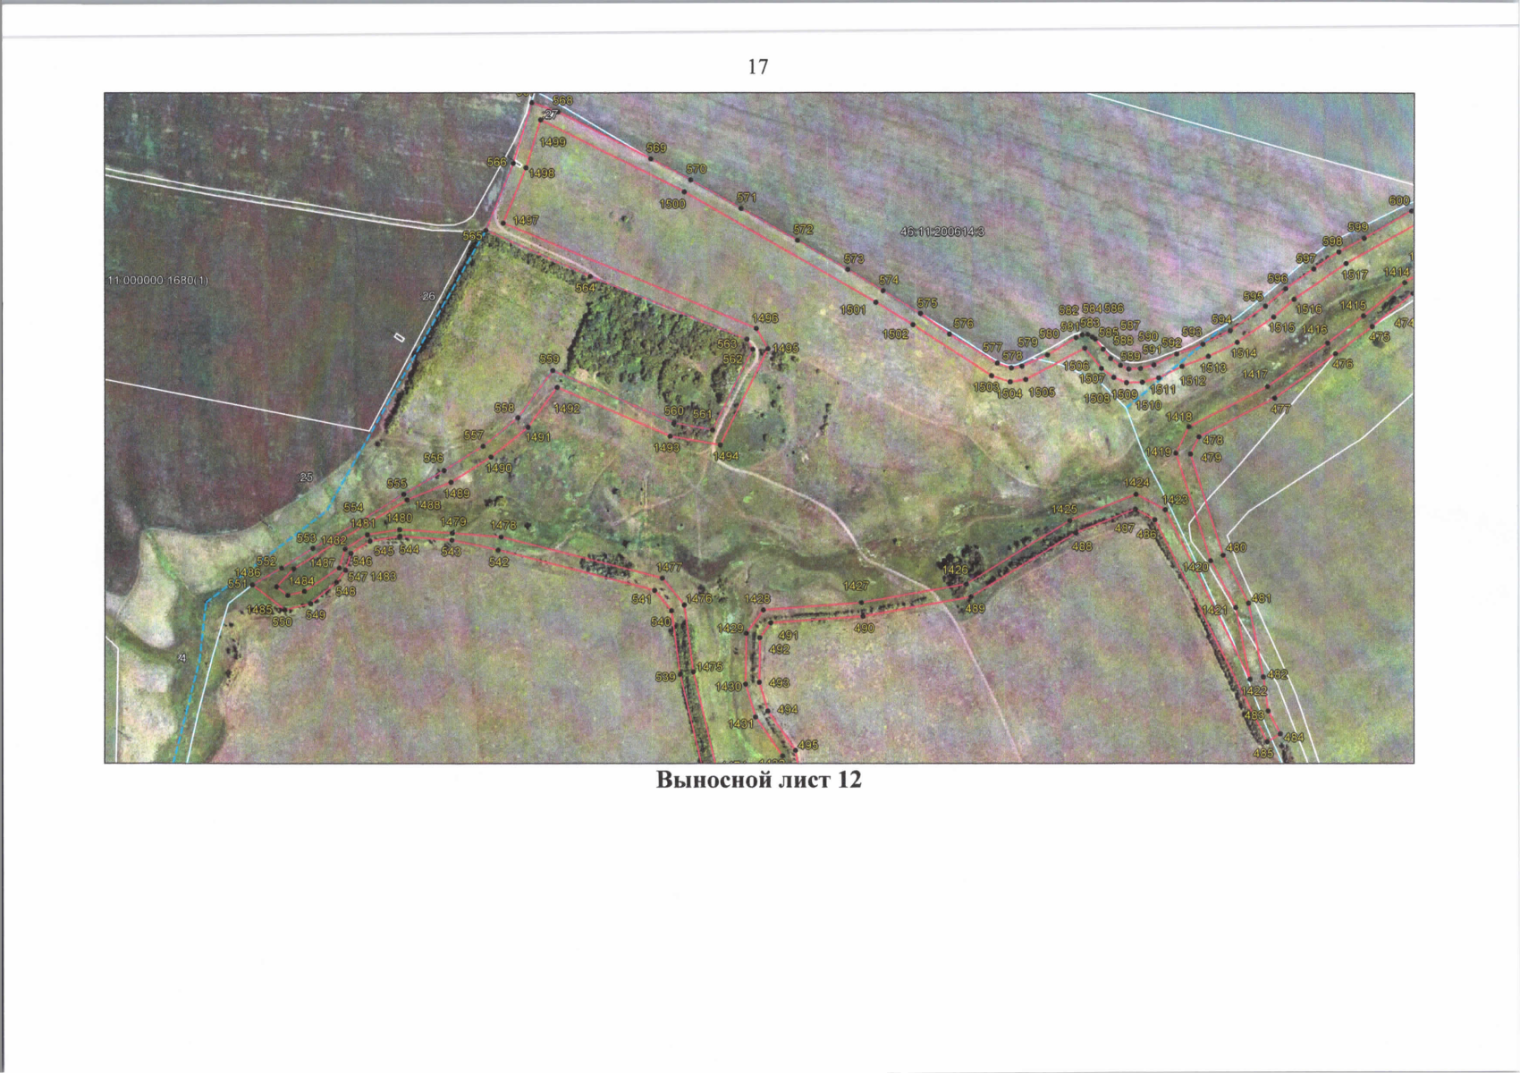Click the map point label 1492
This screenshot has width=1520, height=1073.
tap(567, 408)
